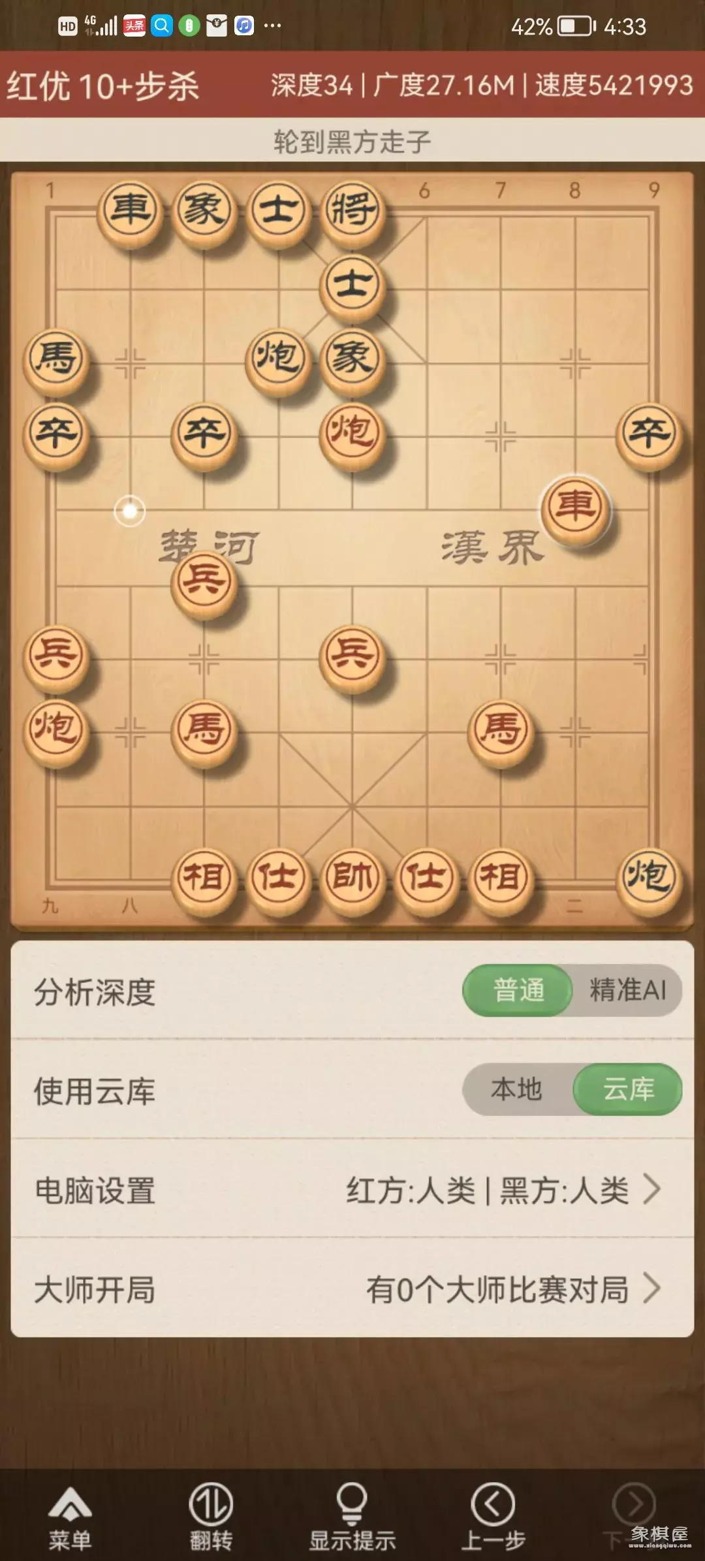Enable the 云库 cloud library option
705x1561 pixels.
[628, 1089]
